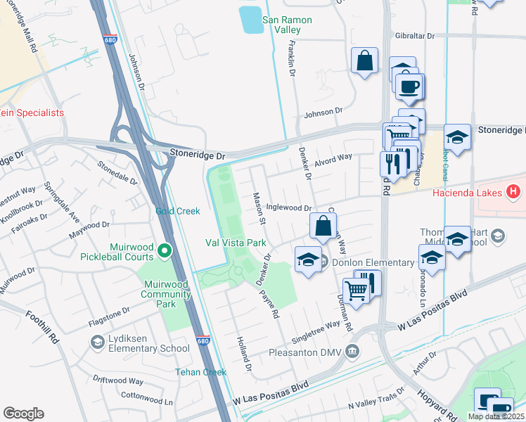Select the Val Vista Park label

click(x=236, y=243)
